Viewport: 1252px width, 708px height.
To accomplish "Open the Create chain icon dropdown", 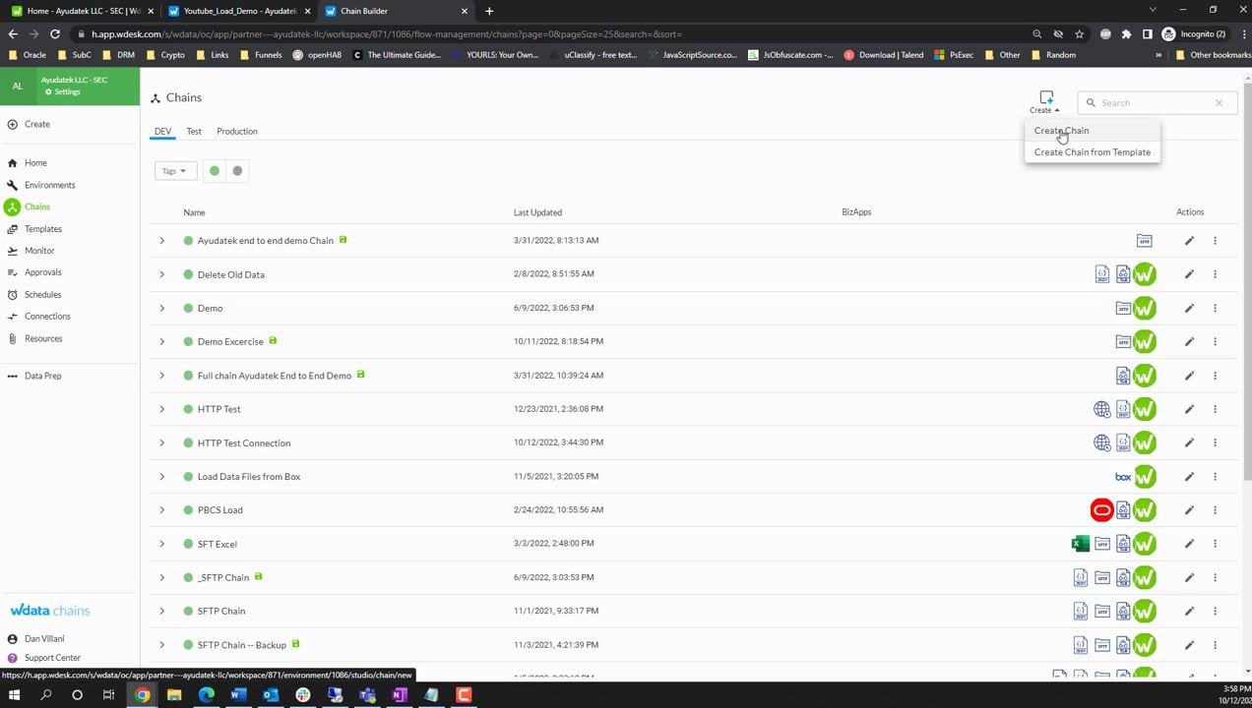I will tap(1045, 101).
